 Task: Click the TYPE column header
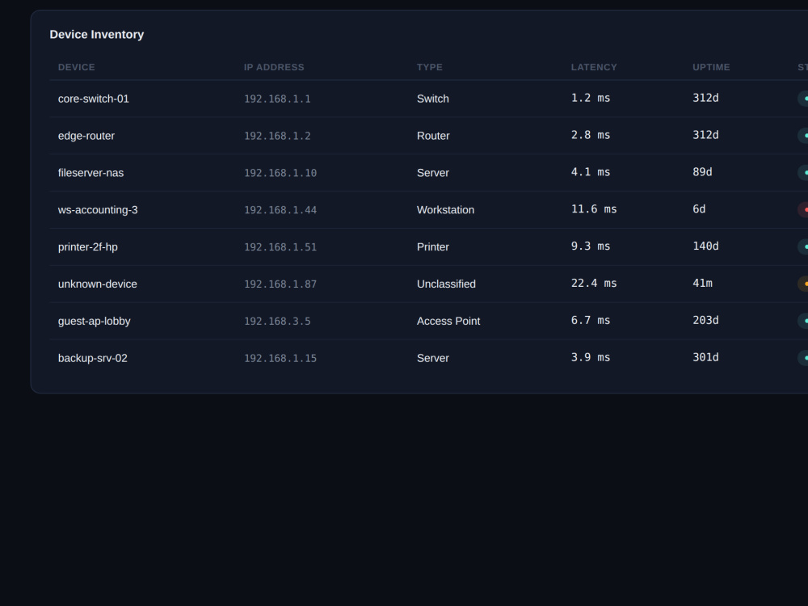tap(429, 67)
